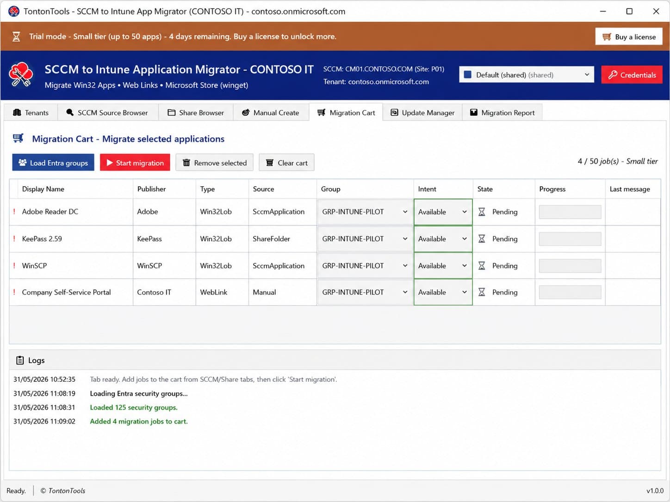Open the Credentials dialog
Viewport: 670px width, 502px height.
click(x=632, y=74)
